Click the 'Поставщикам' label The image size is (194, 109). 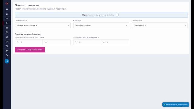(x=21, y=21)
